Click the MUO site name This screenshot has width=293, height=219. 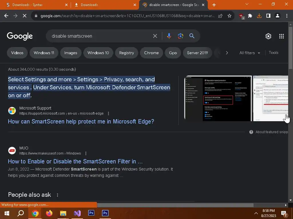tap(24, 148)
